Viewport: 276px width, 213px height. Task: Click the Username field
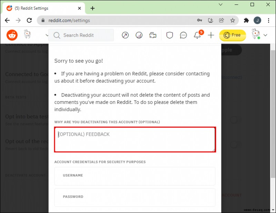tap(135, 176)
